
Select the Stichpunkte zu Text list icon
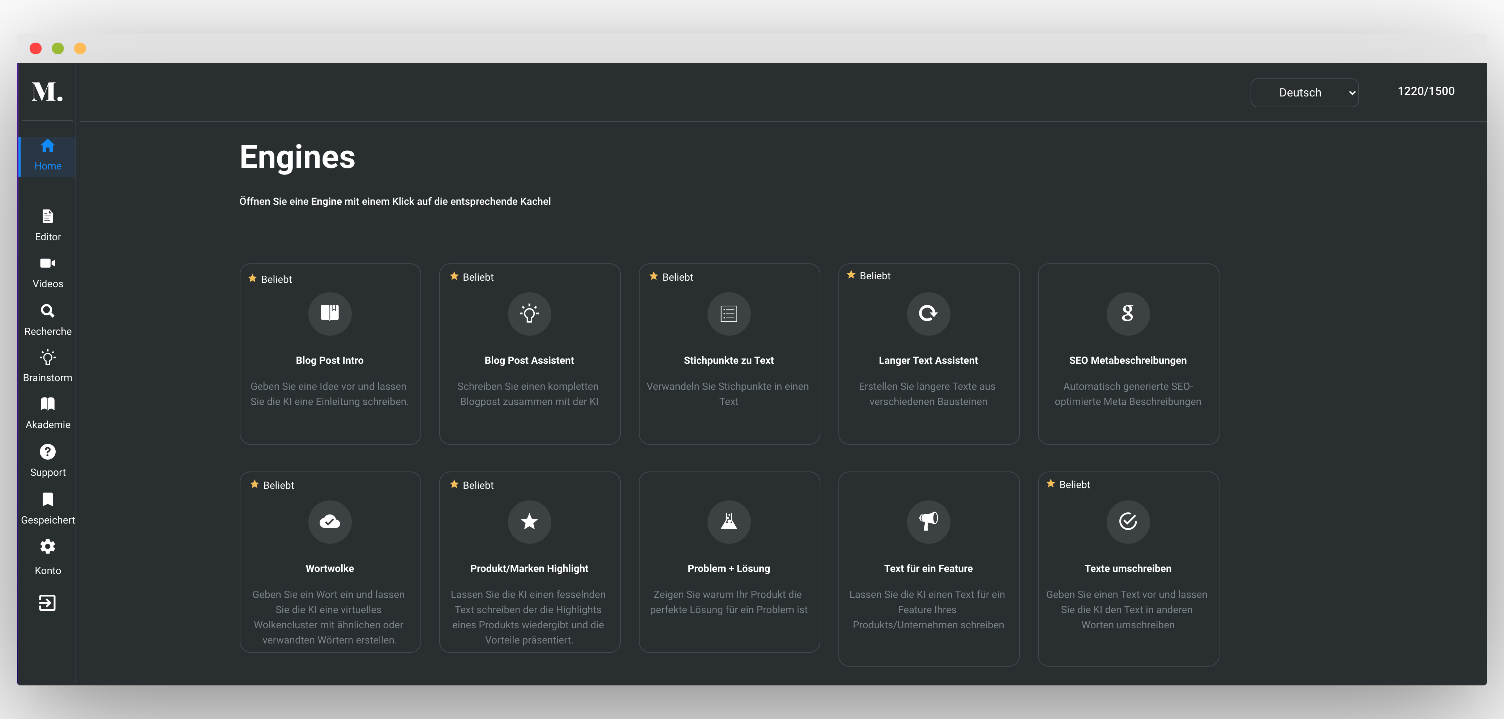pos(728,313)
